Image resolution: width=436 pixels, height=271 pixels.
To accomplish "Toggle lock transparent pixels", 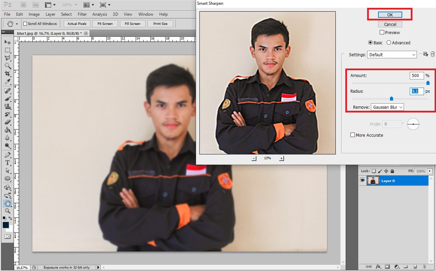I will (x=374, y=171).
